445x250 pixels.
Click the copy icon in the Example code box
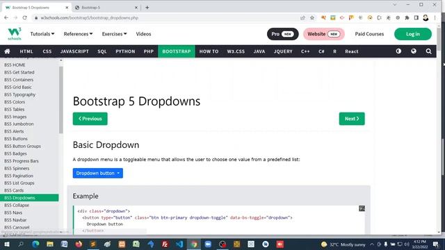click(x=362, y=208)
